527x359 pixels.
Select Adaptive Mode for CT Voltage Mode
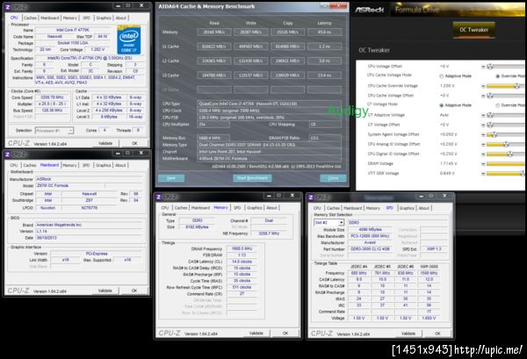click(x=441, y=105)
